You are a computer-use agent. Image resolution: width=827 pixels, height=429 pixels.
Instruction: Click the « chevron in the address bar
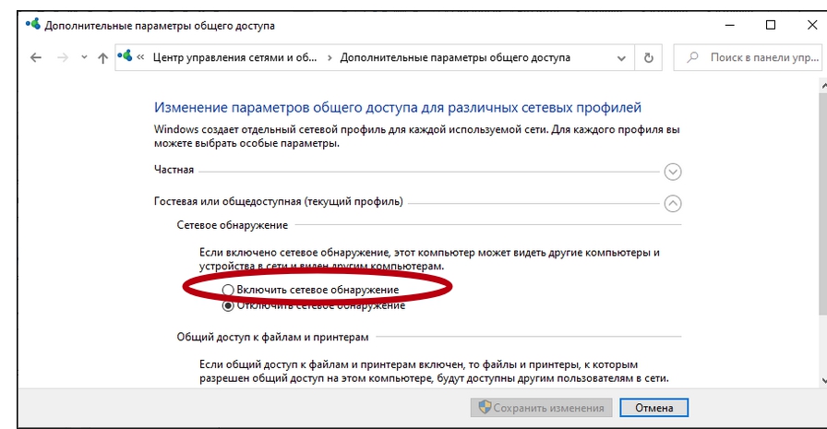141,57
